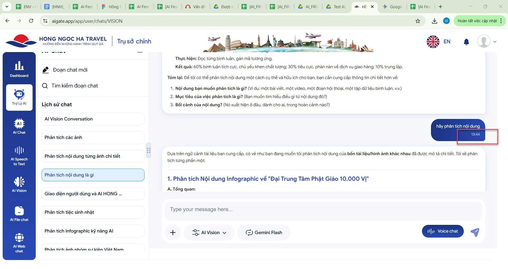Start a Voice chat session
This screenshot has height=269, width=508.
click(442, 231)
